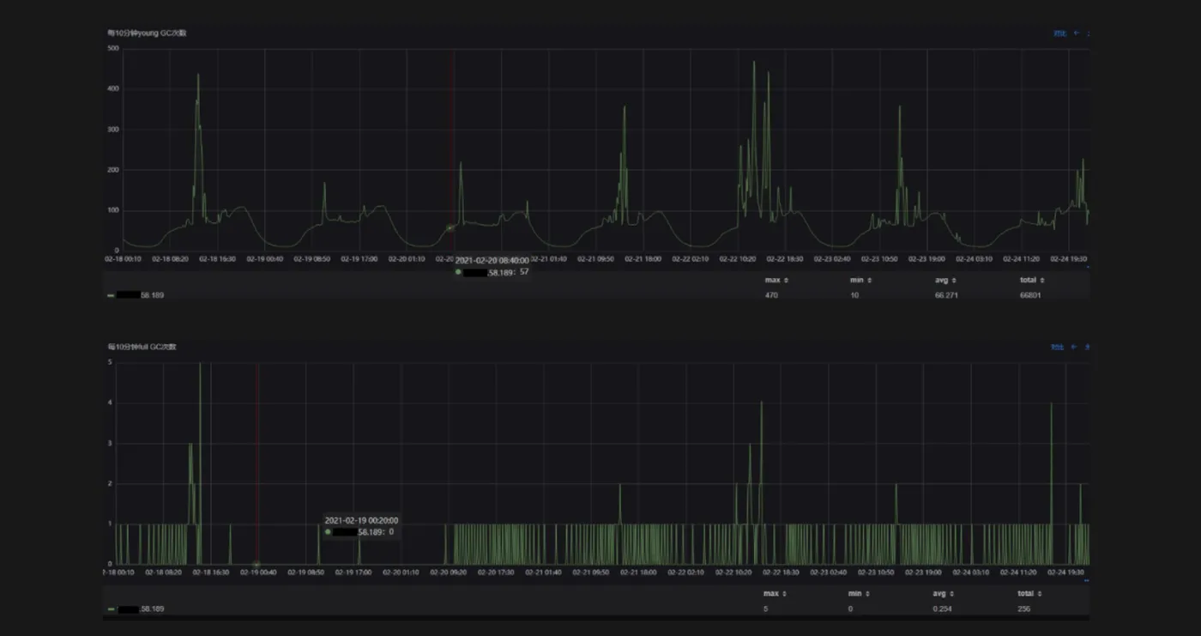This screenshot has height=636, width=1201.
Task: Click the back arrow icon on young GC panel
Action: [x=1077, y=33]
